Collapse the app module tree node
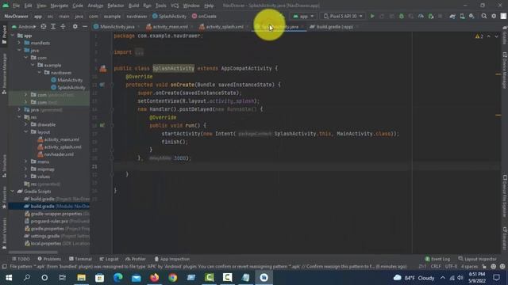 tap(13, 36)
